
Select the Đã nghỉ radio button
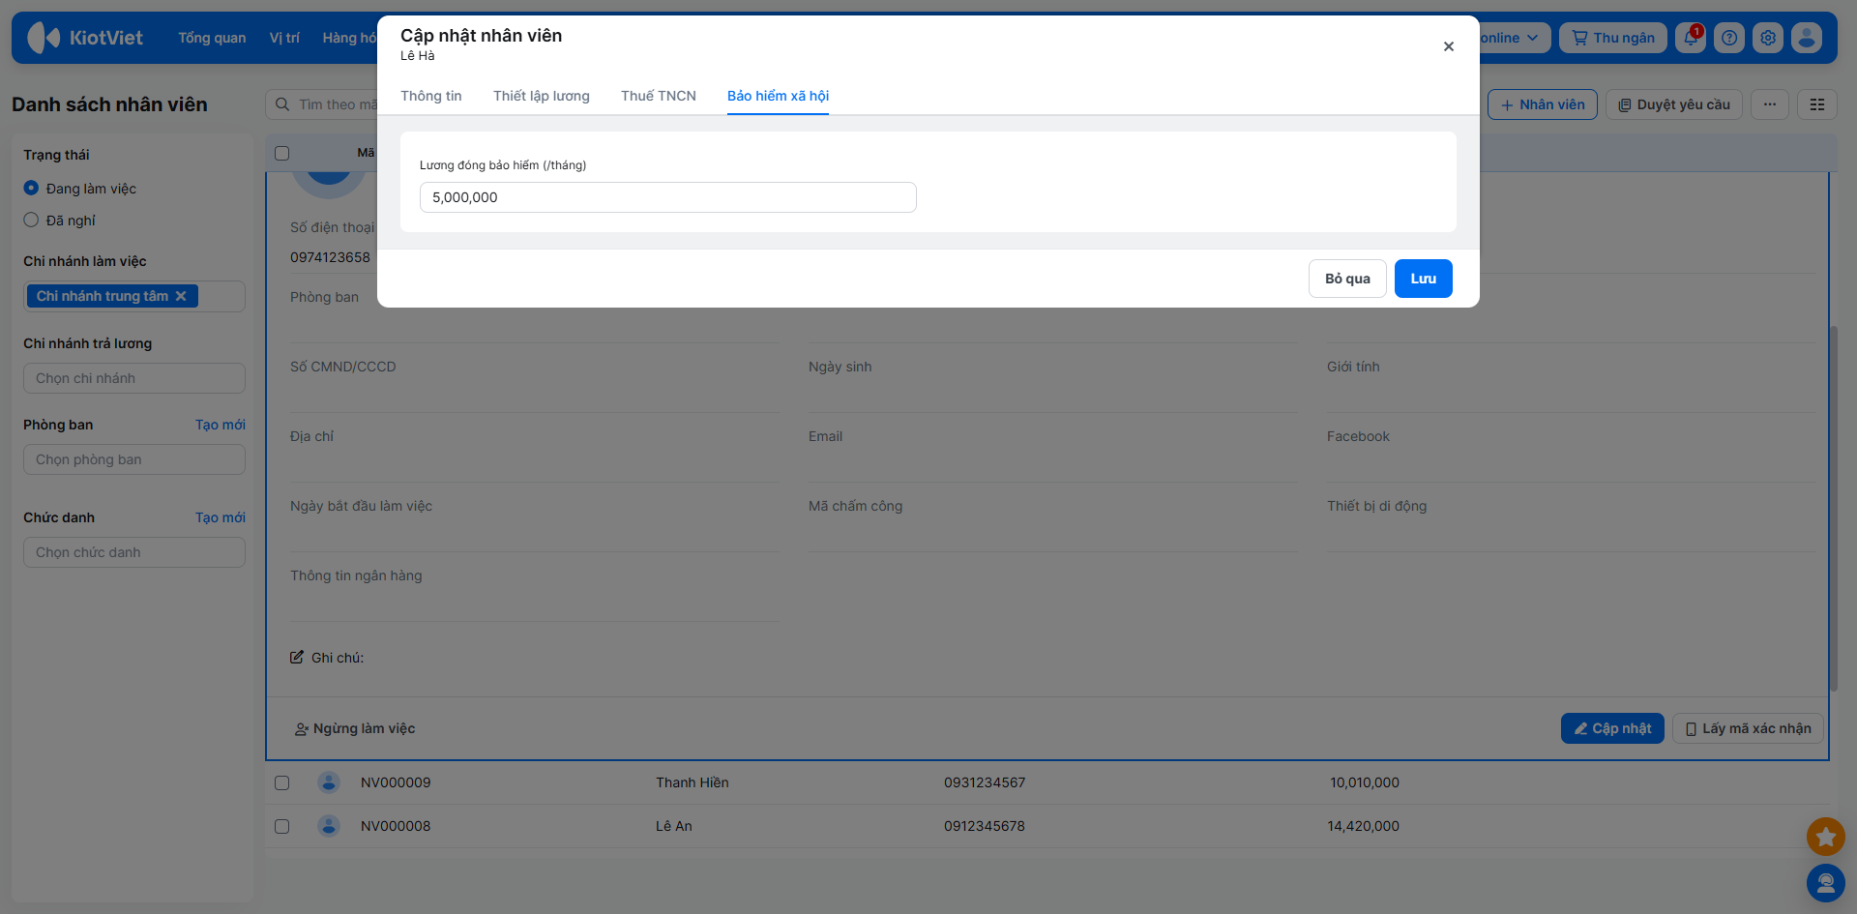click(31, 221)
